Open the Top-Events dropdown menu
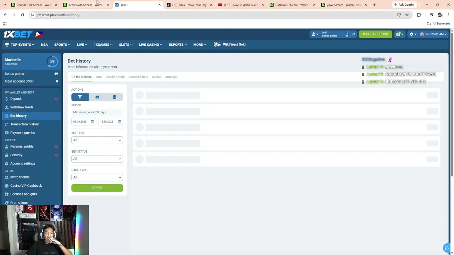Viewport: 454px width, 255px height. [20, 45]
